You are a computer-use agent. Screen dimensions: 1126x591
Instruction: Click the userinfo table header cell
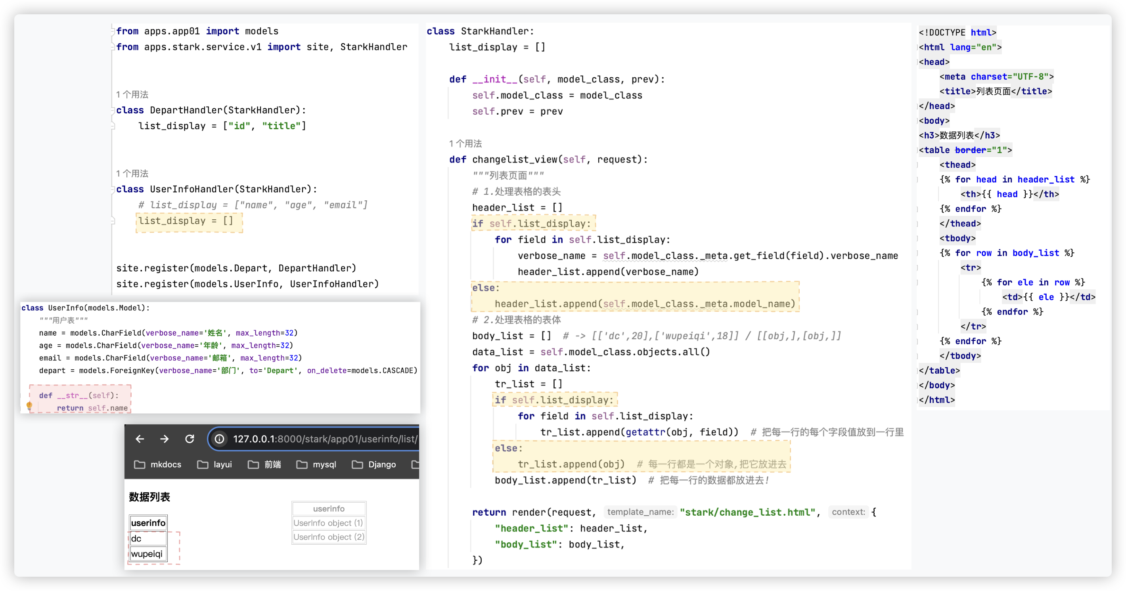click(148, 523)
